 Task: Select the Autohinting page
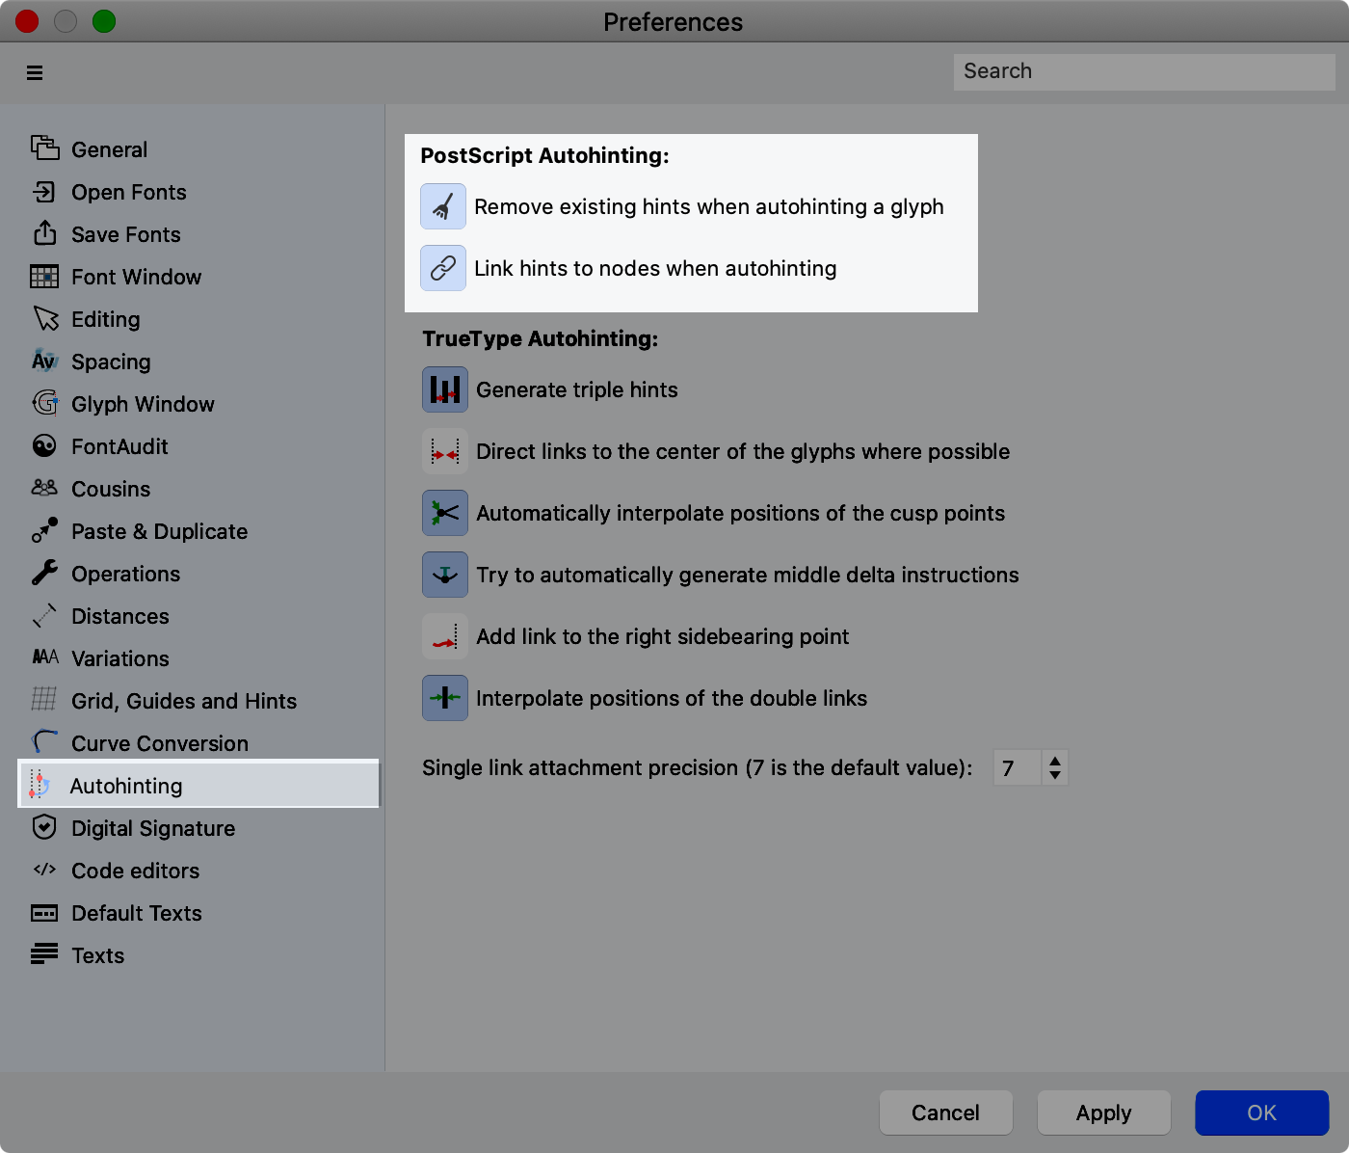(x=198, y=784)
